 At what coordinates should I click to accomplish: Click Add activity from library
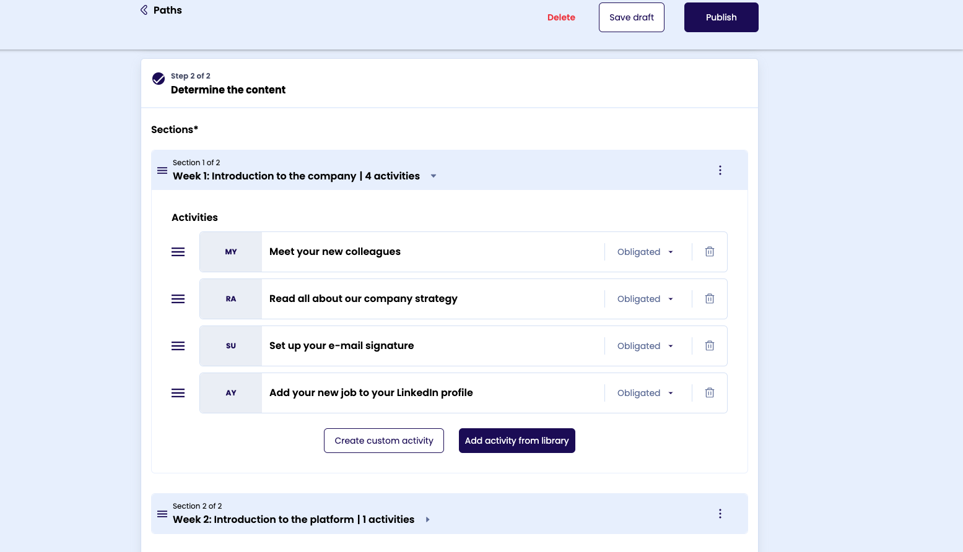[516, 441]
